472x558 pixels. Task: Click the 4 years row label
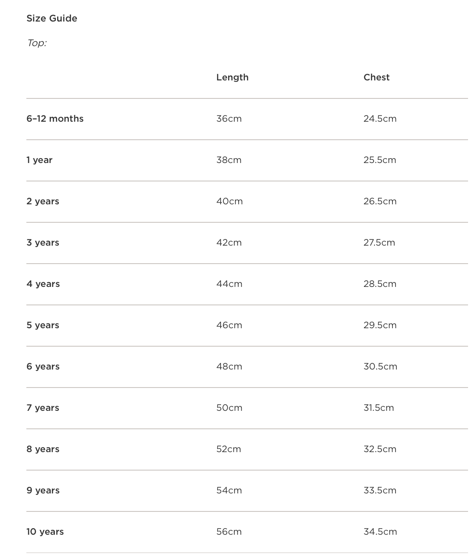point(43,284)
